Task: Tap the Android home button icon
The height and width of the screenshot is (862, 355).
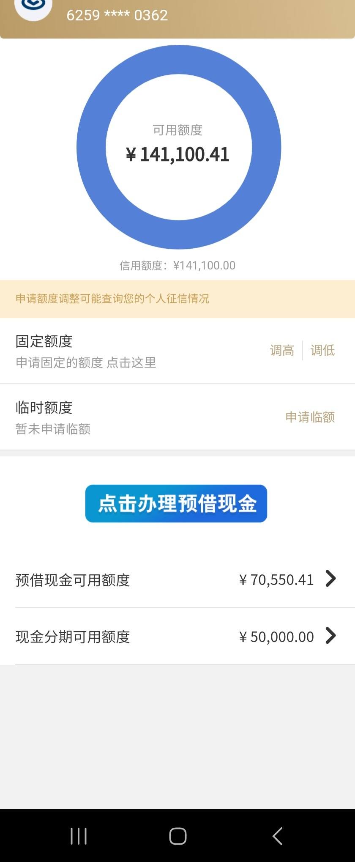Action: point(178,836)
